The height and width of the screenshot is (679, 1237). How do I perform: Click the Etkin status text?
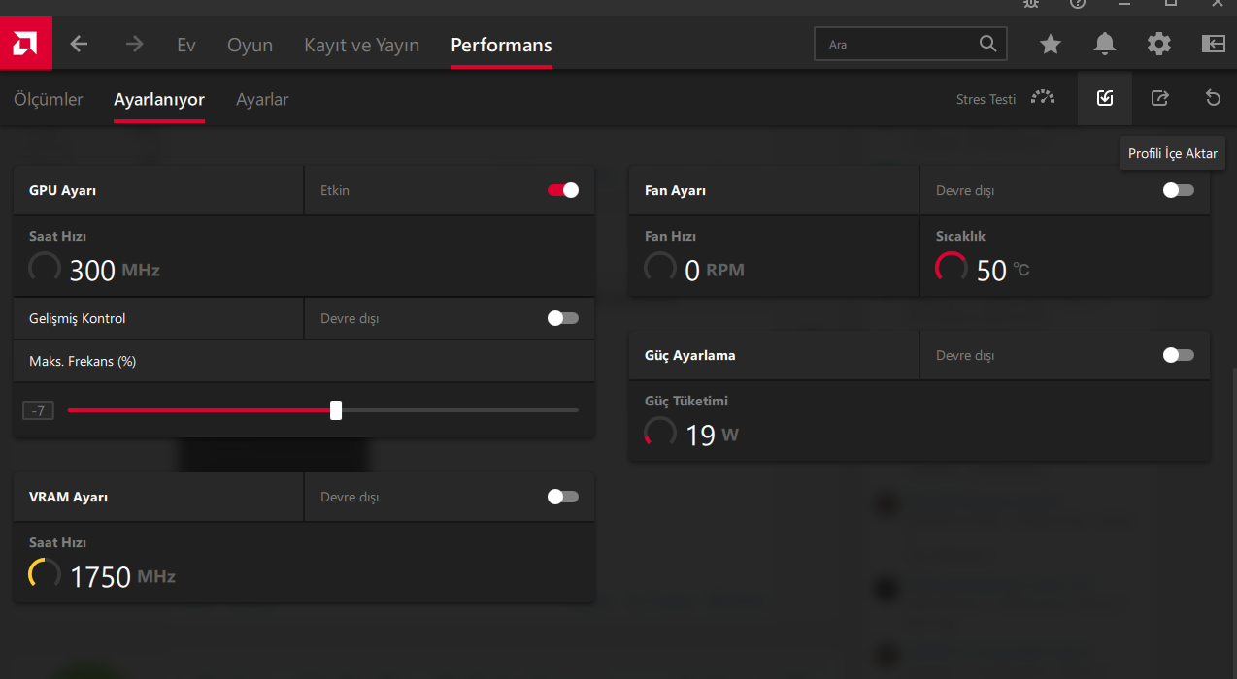point(335,190)
